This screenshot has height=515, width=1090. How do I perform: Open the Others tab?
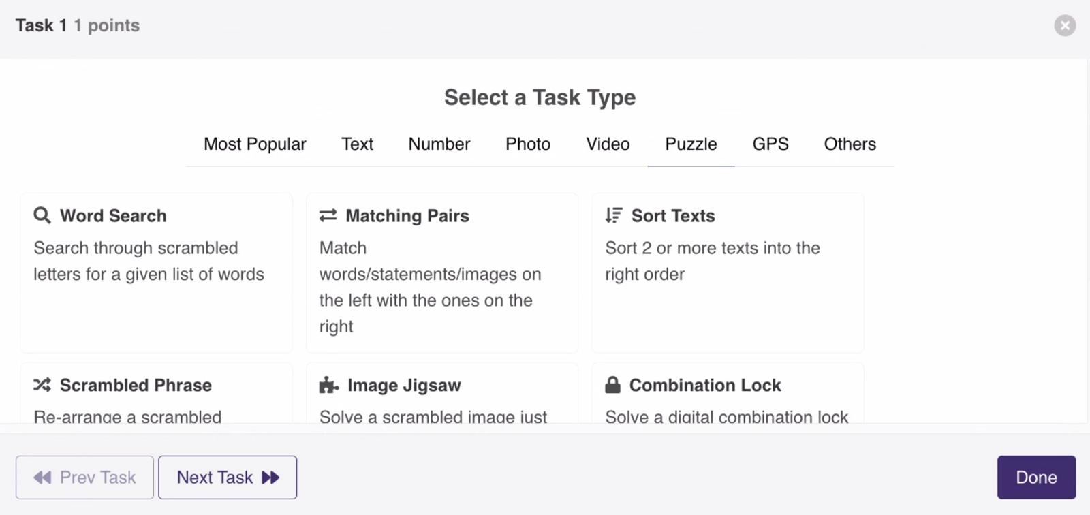point(850,144)
